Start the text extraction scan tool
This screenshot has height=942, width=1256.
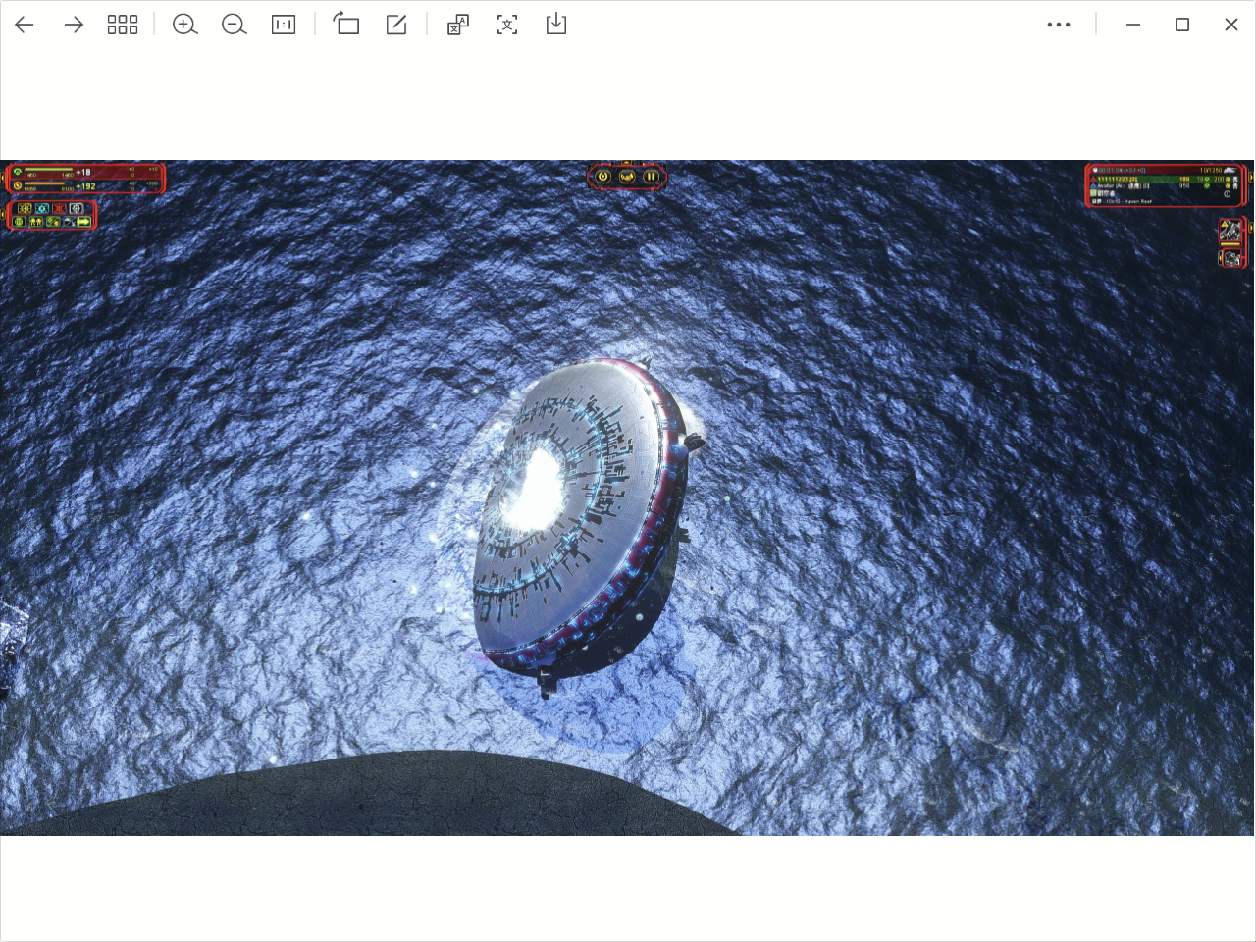point(507,25)
